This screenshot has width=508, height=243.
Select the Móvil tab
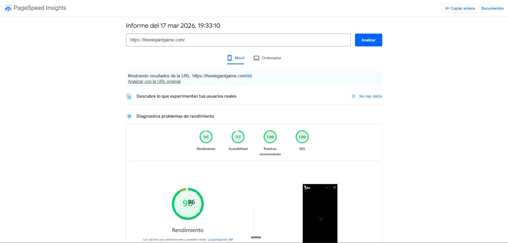[x=235, y=58]
